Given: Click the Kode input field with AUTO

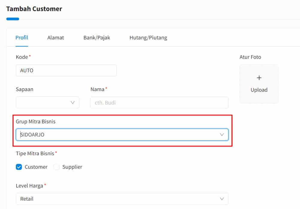Looking at the screenshot, I should pyautogui.click(x=66, y=70).
